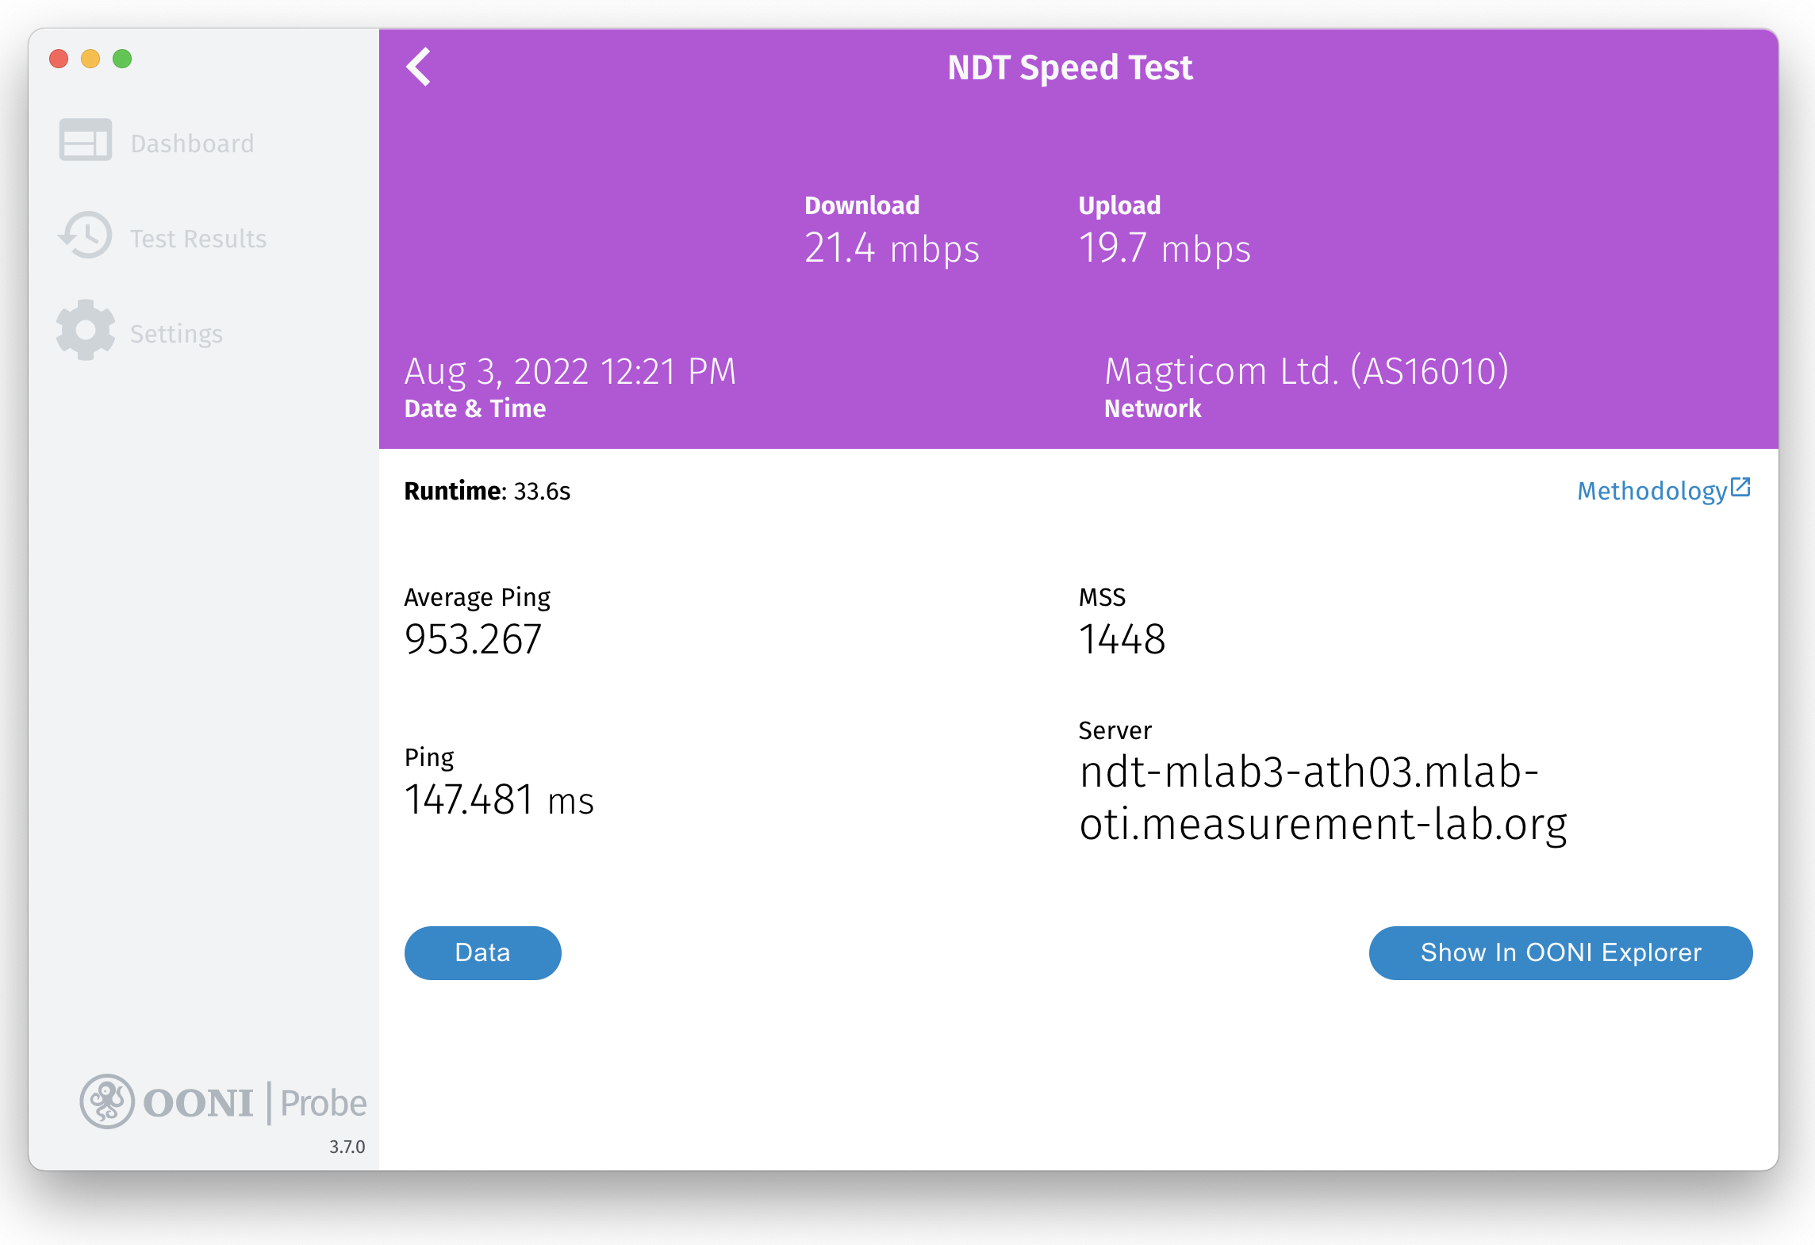Click the green fullscreen window button
The width and height of the screenshot is (1815, 1245).
(x=122, y=59)
